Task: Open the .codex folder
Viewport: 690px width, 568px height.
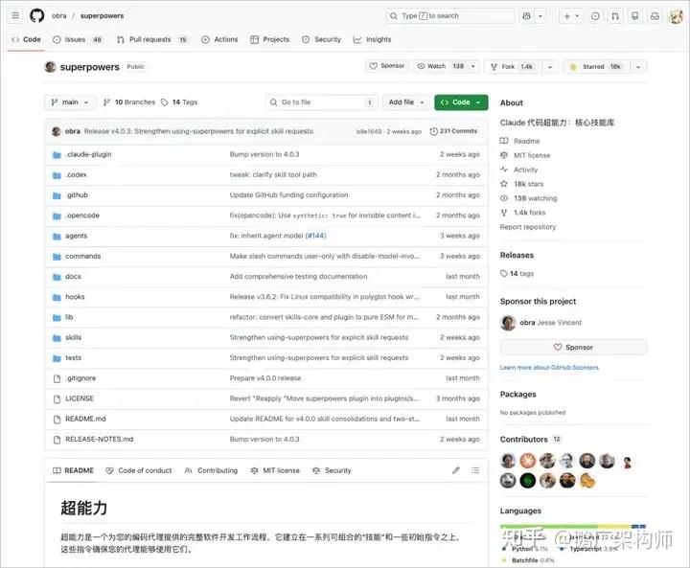Action: [76, 174]
